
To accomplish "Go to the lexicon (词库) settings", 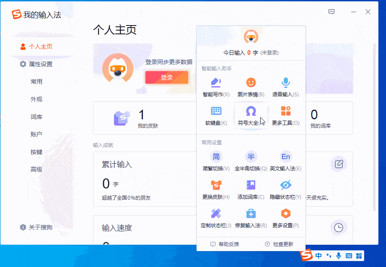I will coord(36,117).
